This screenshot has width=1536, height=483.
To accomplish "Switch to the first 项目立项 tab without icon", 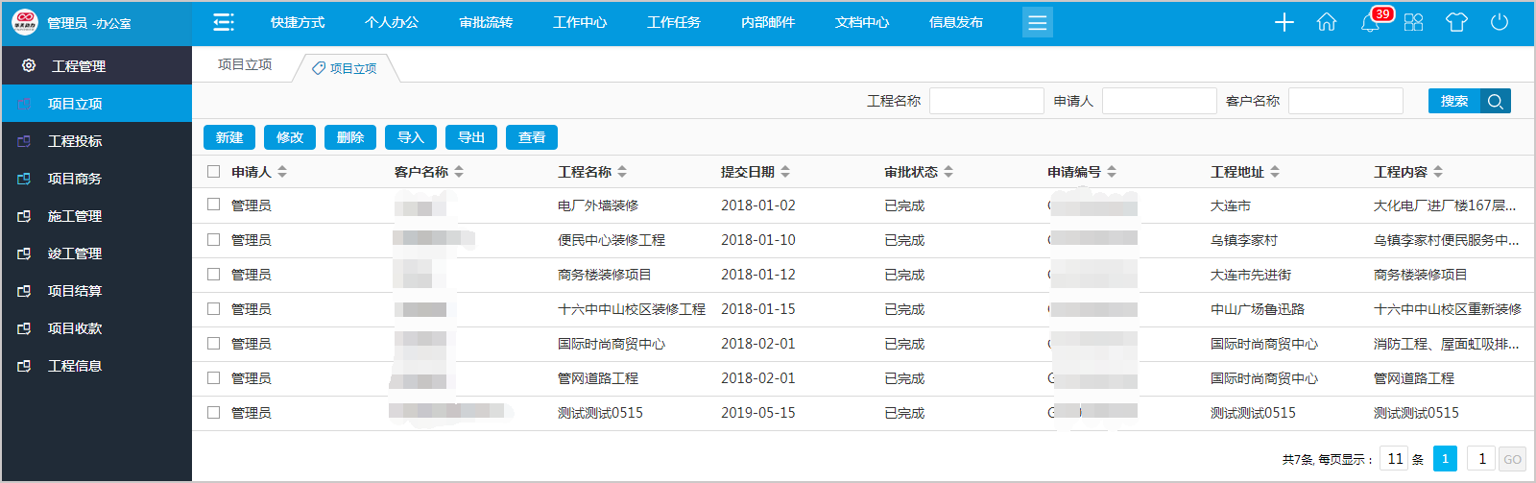I will click(245, 64).
